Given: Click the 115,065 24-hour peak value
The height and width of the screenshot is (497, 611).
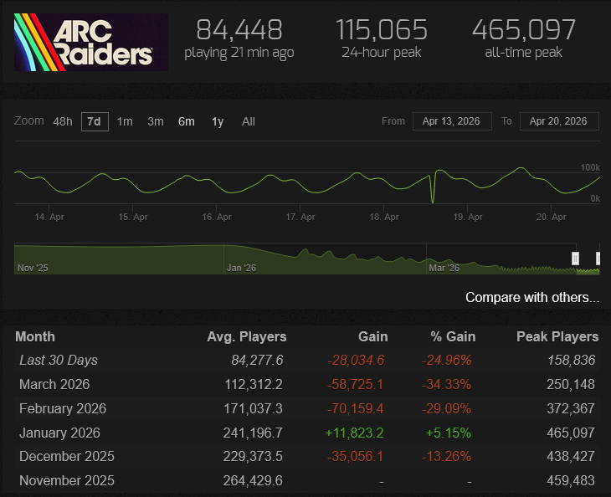Looking at the screenshot, I should [x=382, y=29].
